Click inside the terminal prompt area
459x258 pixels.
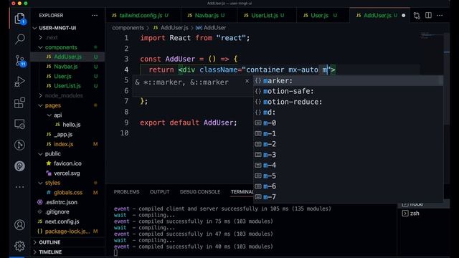point(116,253)
